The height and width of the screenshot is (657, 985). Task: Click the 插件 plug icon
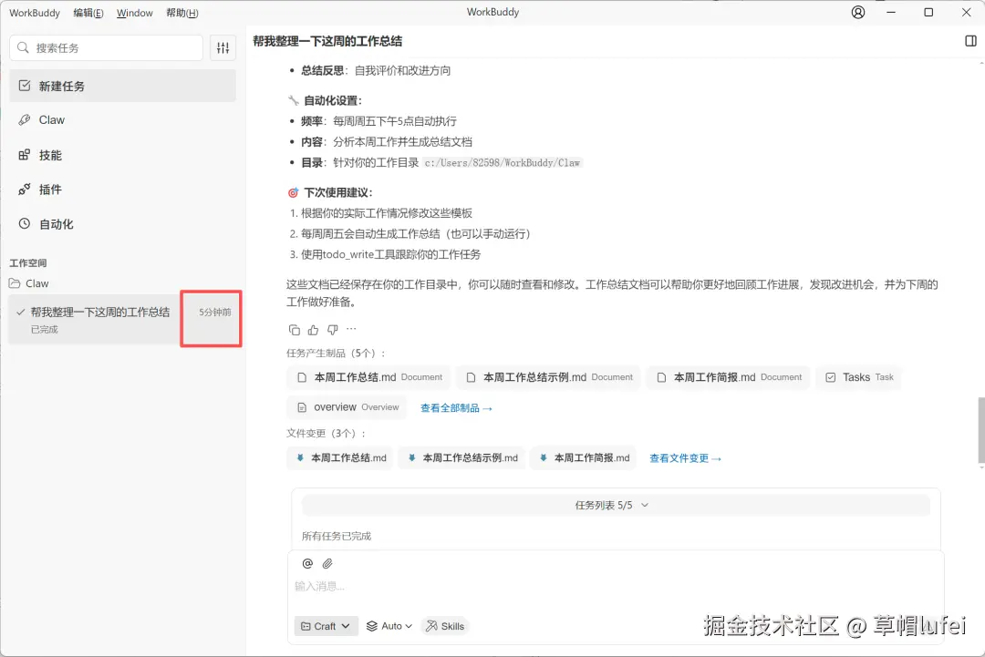tap(25, 190)
